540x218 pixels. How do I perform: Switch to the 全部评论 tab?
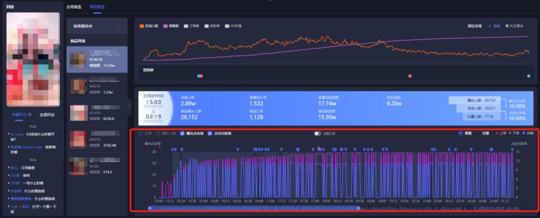(x=47, y=114)
